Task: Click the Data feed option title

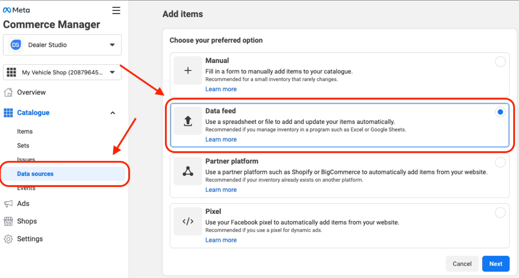Action: click(221, 111)
